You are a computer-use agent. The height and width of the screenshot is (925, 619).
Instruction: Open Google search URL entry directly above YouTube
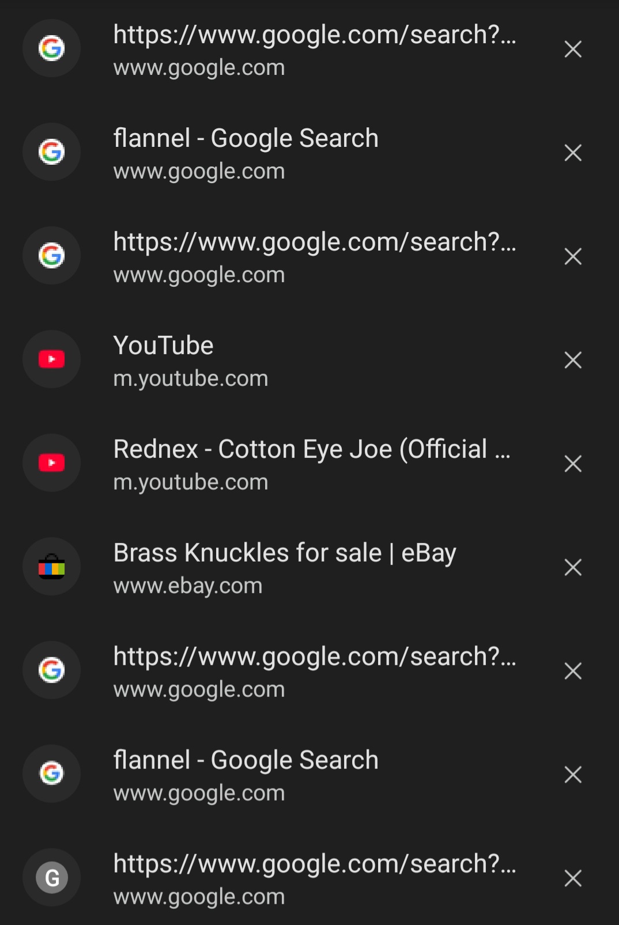pyautogui.click(x=314, y=242)
